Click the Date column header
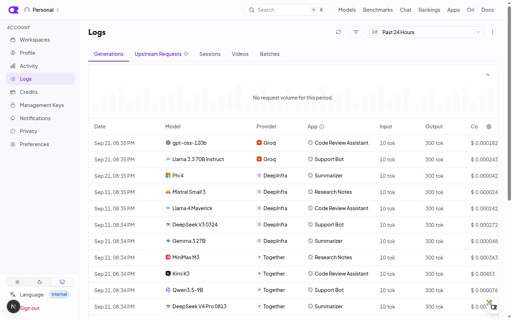This screenshot has width=512, height=320. (x=100, y=127)
